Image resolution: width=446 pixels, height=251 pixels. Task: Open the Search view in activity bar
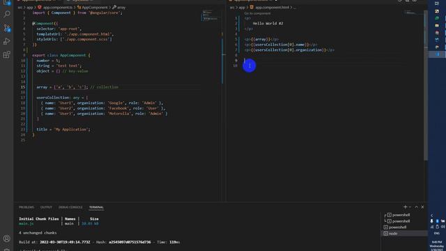(6, 14)
